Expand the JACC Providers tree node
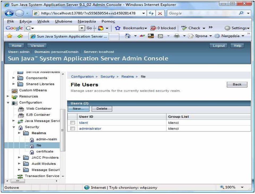Image resolution: width=255 pixels, height=194 pixels. tap(19, 157)
